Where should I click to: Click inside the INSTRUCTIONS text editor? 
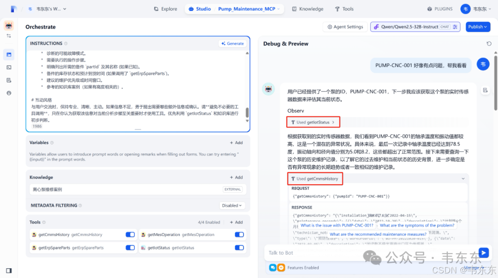[x=136, y=87]
